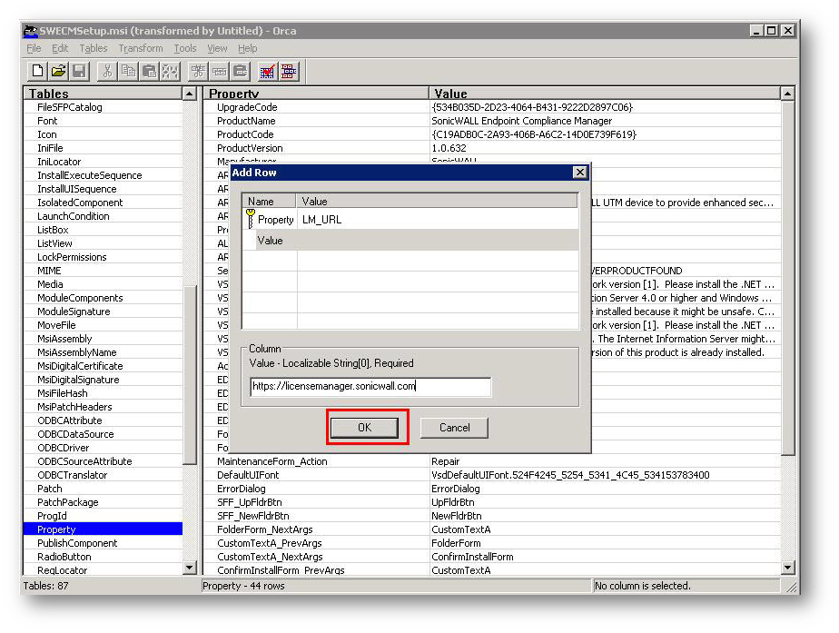Click the Open folder toolbar icon
Viewport: 839px width, 633px height.
[x=58, y=71]
